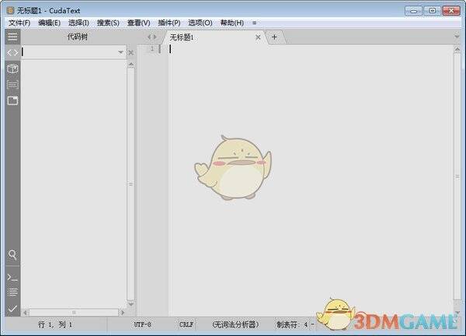466x336 pixels.
Task: Open the 文件(F) menu
Action: click(x=19, y=23)
